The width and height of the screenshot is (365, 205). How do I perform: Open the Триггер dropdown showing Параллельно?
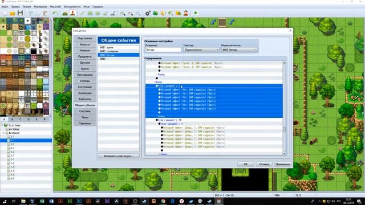point(201,50)
